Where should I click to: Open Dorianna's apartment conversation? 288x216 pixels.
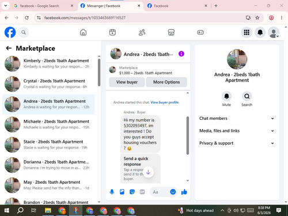coord(49,165)
